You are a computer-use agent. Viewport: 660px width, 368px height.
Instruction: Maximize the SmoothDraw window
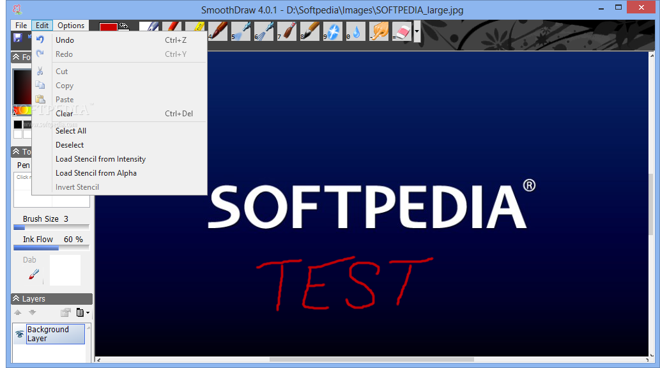(x=618, y=7)
